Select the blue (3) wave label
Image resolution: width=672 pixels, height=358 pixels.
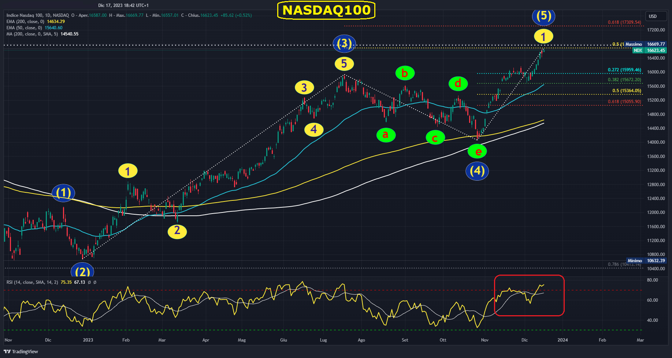(x=344, y=44)
